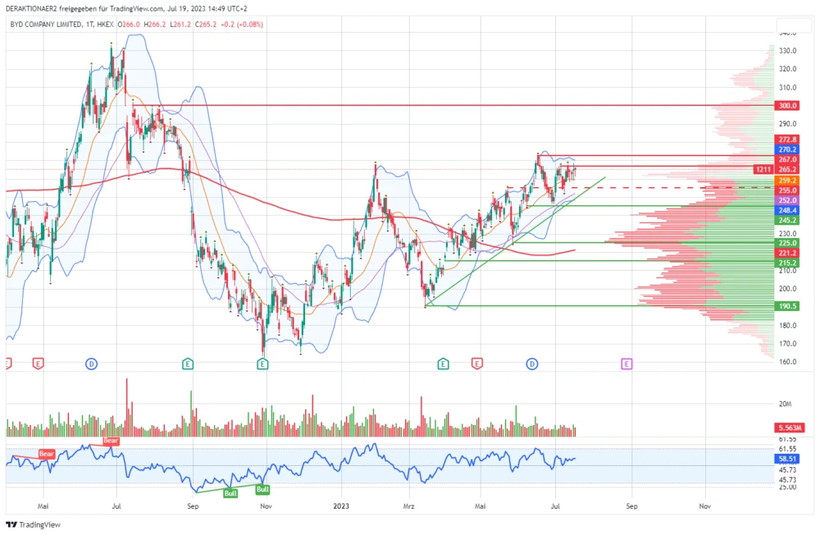
Task: Click the blue D dividend marker in 2022
Action: click(x=91, y=363)
